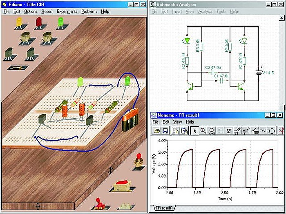
Task: Pick the red LED from the parts shelf
Action: coord(39,23)
